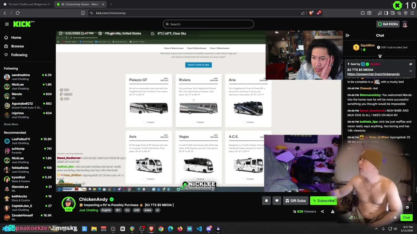Click the ChickenAndy channel name
Screen dimensions: 417x234
93,199
